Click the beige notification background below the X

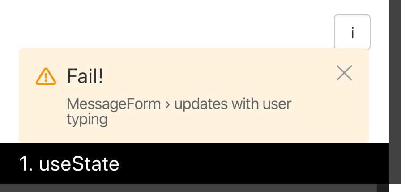(344, 113)
